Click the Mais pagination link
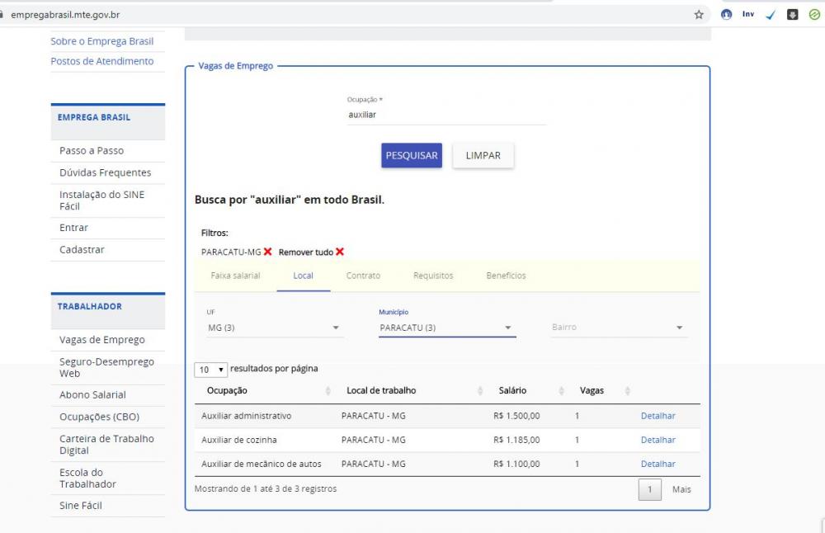825x533 pixels. point(681,489)
